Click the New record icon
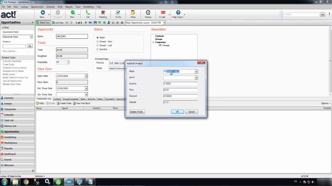This screenshot has height=186, width=332. tap(72, 13)
